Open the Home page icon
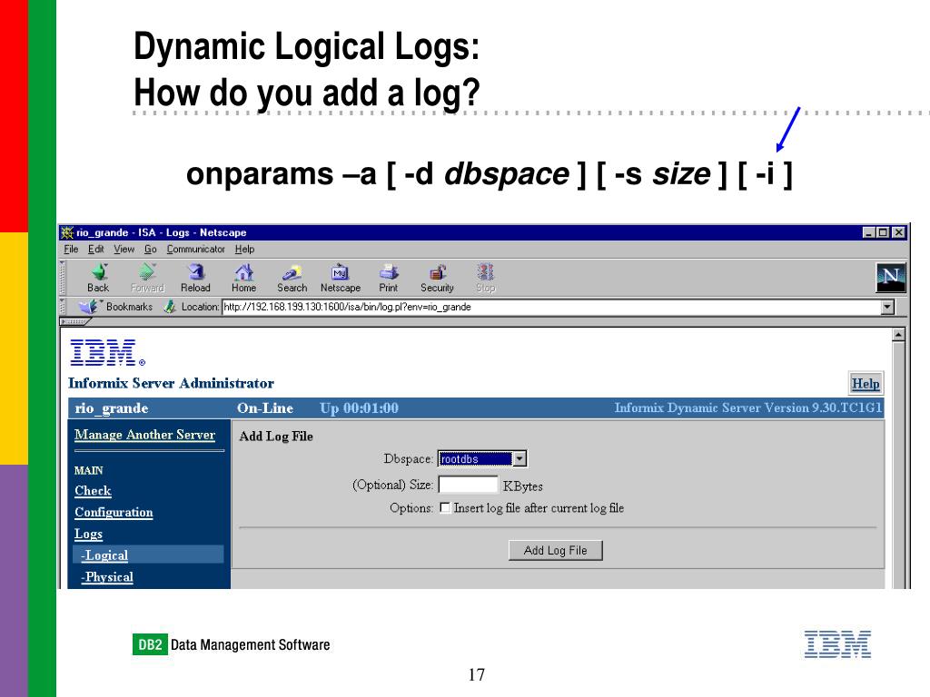The height and width of the screenshot is (697, 930). [x=243, y=278]
